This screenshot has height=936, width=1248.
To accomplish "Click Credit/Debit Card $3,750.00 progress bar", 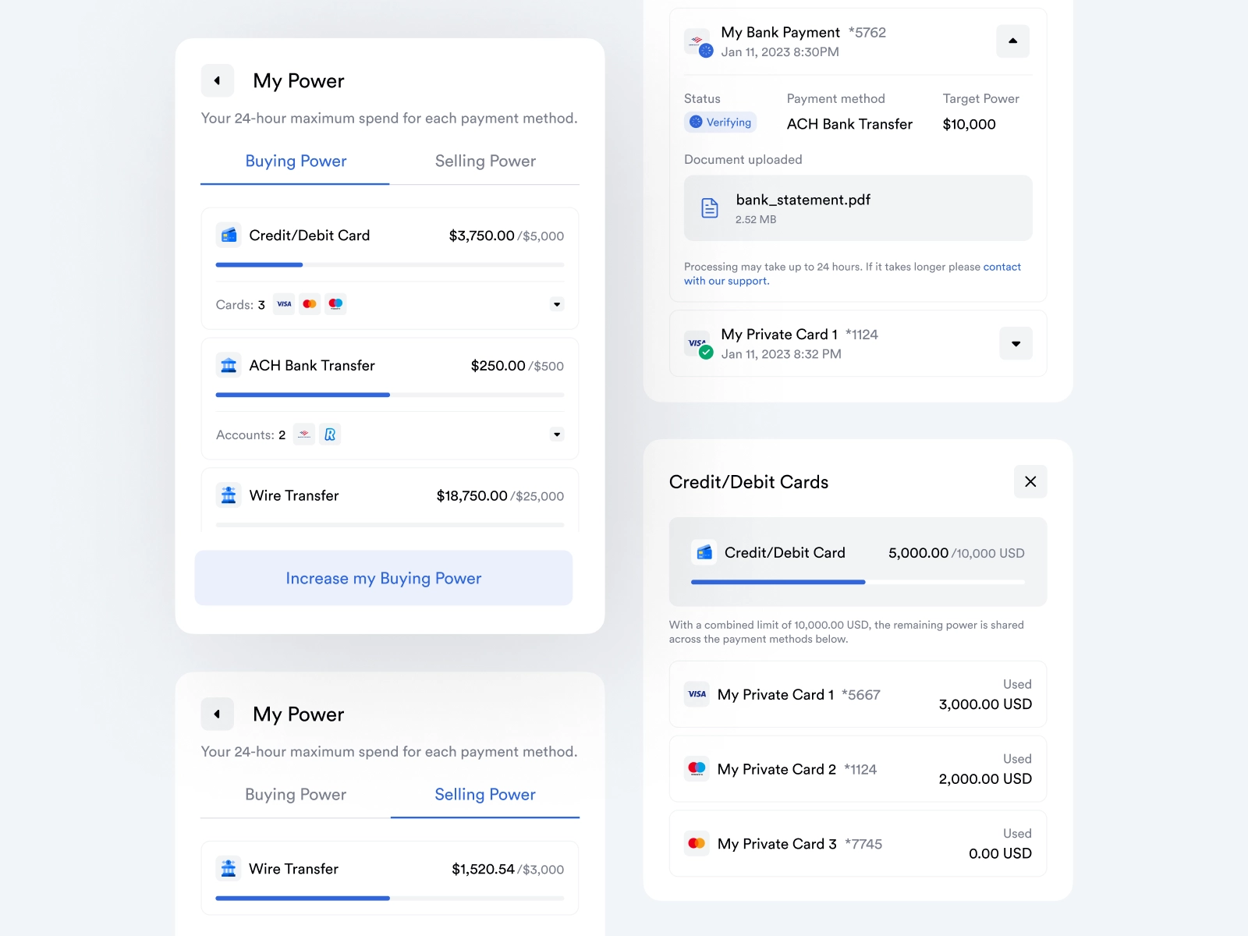I will (390, 265).
